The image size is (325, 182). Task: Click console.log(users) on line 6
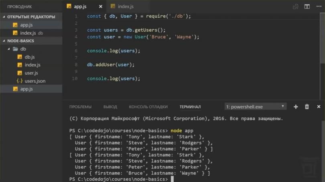pos(114,51)
